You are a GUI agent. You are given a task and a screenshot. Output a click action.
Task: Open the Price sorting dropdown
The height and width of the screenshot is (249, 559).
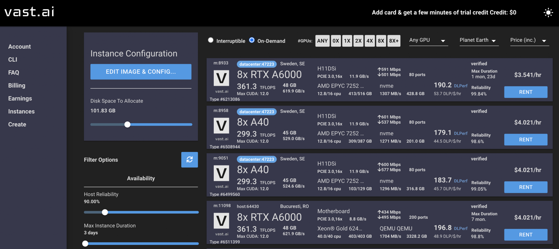tap(529, 40)
